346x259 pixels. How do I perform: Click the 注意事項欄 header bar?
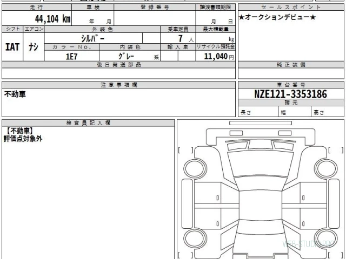[119, 85]
